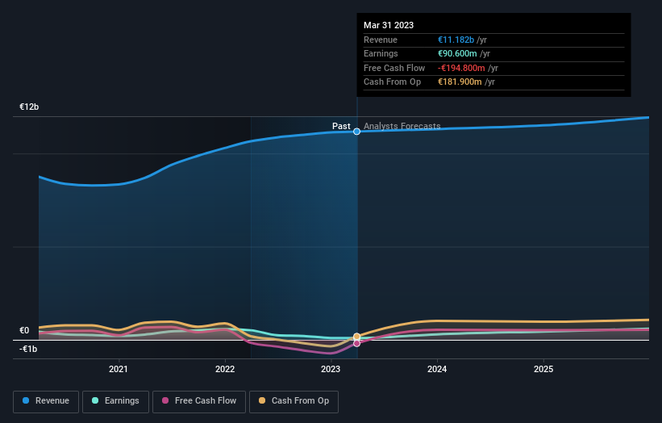This screenshot has height=423, width=662.
Task: Toggle the Free Cash Flow legend series
Action: (x=199, y=401)
